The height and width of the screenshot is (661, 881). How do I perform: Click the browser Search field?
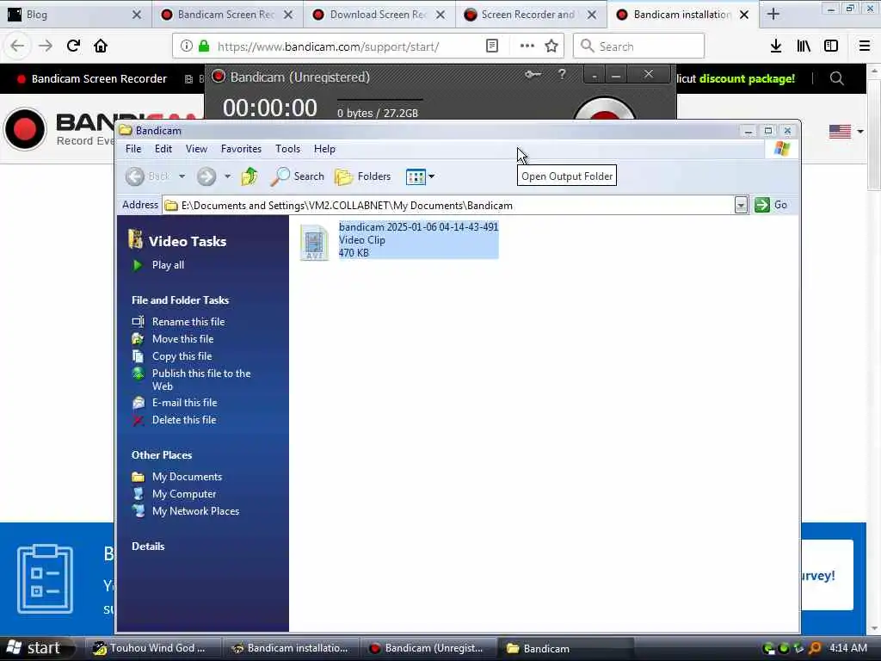pos(639,46)
